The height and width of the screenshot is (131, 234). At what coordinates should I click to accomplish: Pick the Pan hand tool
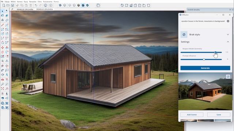[x=7, y=80]
